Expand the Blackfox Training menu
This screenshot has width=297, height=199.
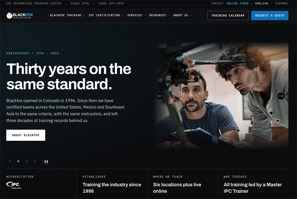pos(67,15)
